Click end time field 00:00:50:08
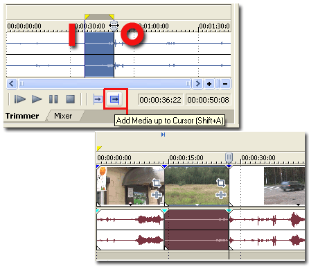Image resolution: width=309 pixels, height=267 pixels. click(x=208, y=100)
